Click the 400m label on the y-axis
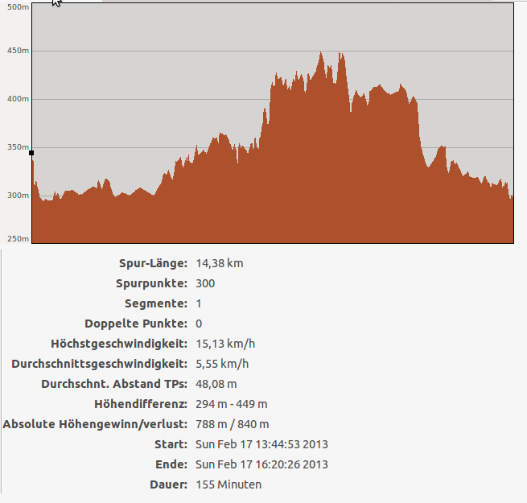This screenshot has width=527, height=503. (17, 99)
